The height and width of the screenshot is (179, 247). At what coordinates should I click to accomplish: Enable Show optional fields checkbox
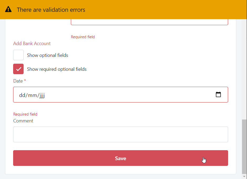(x=18, y=55)
